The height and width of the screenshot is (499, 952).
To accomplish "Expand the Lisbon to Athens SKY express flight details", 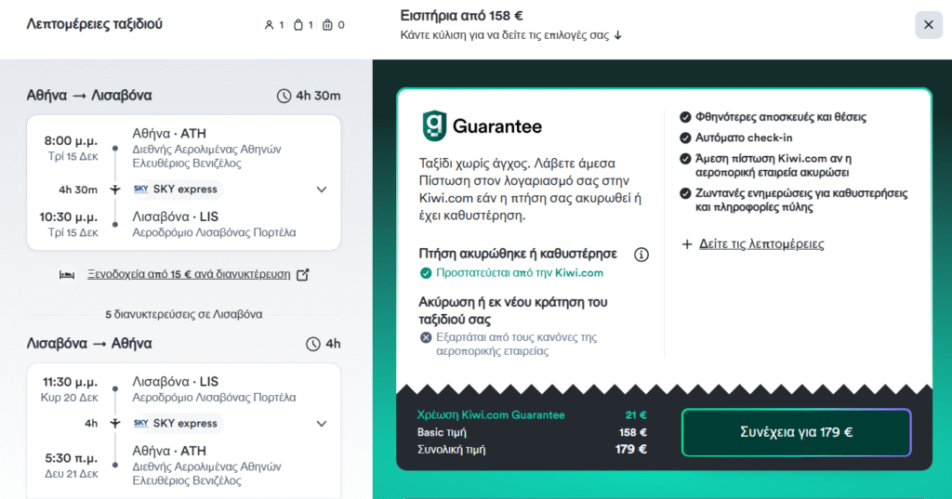I will click(322, 424).
